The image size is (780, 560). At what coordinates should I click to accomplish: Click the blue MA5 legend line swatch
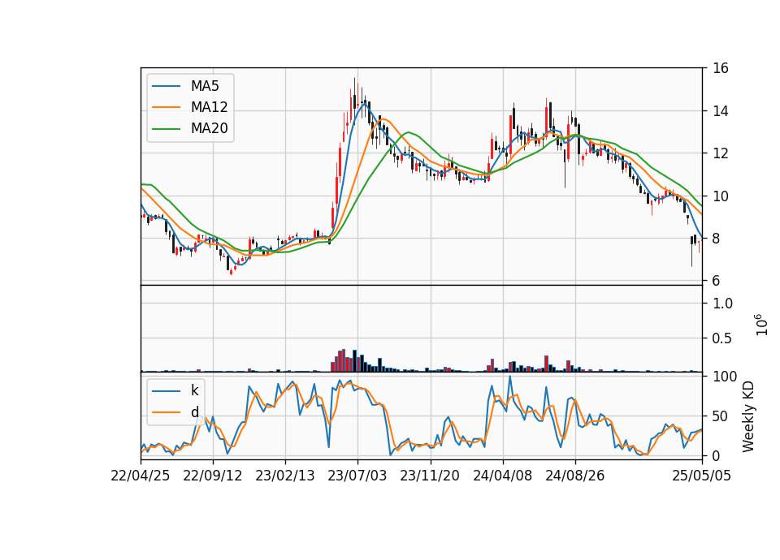[166, 86]
